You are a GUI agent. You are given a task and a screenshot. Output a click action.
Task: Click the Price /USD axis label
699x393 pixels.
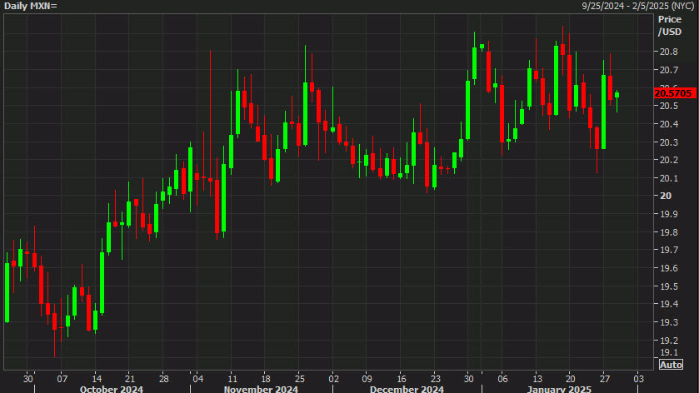(x=670, y=26)
